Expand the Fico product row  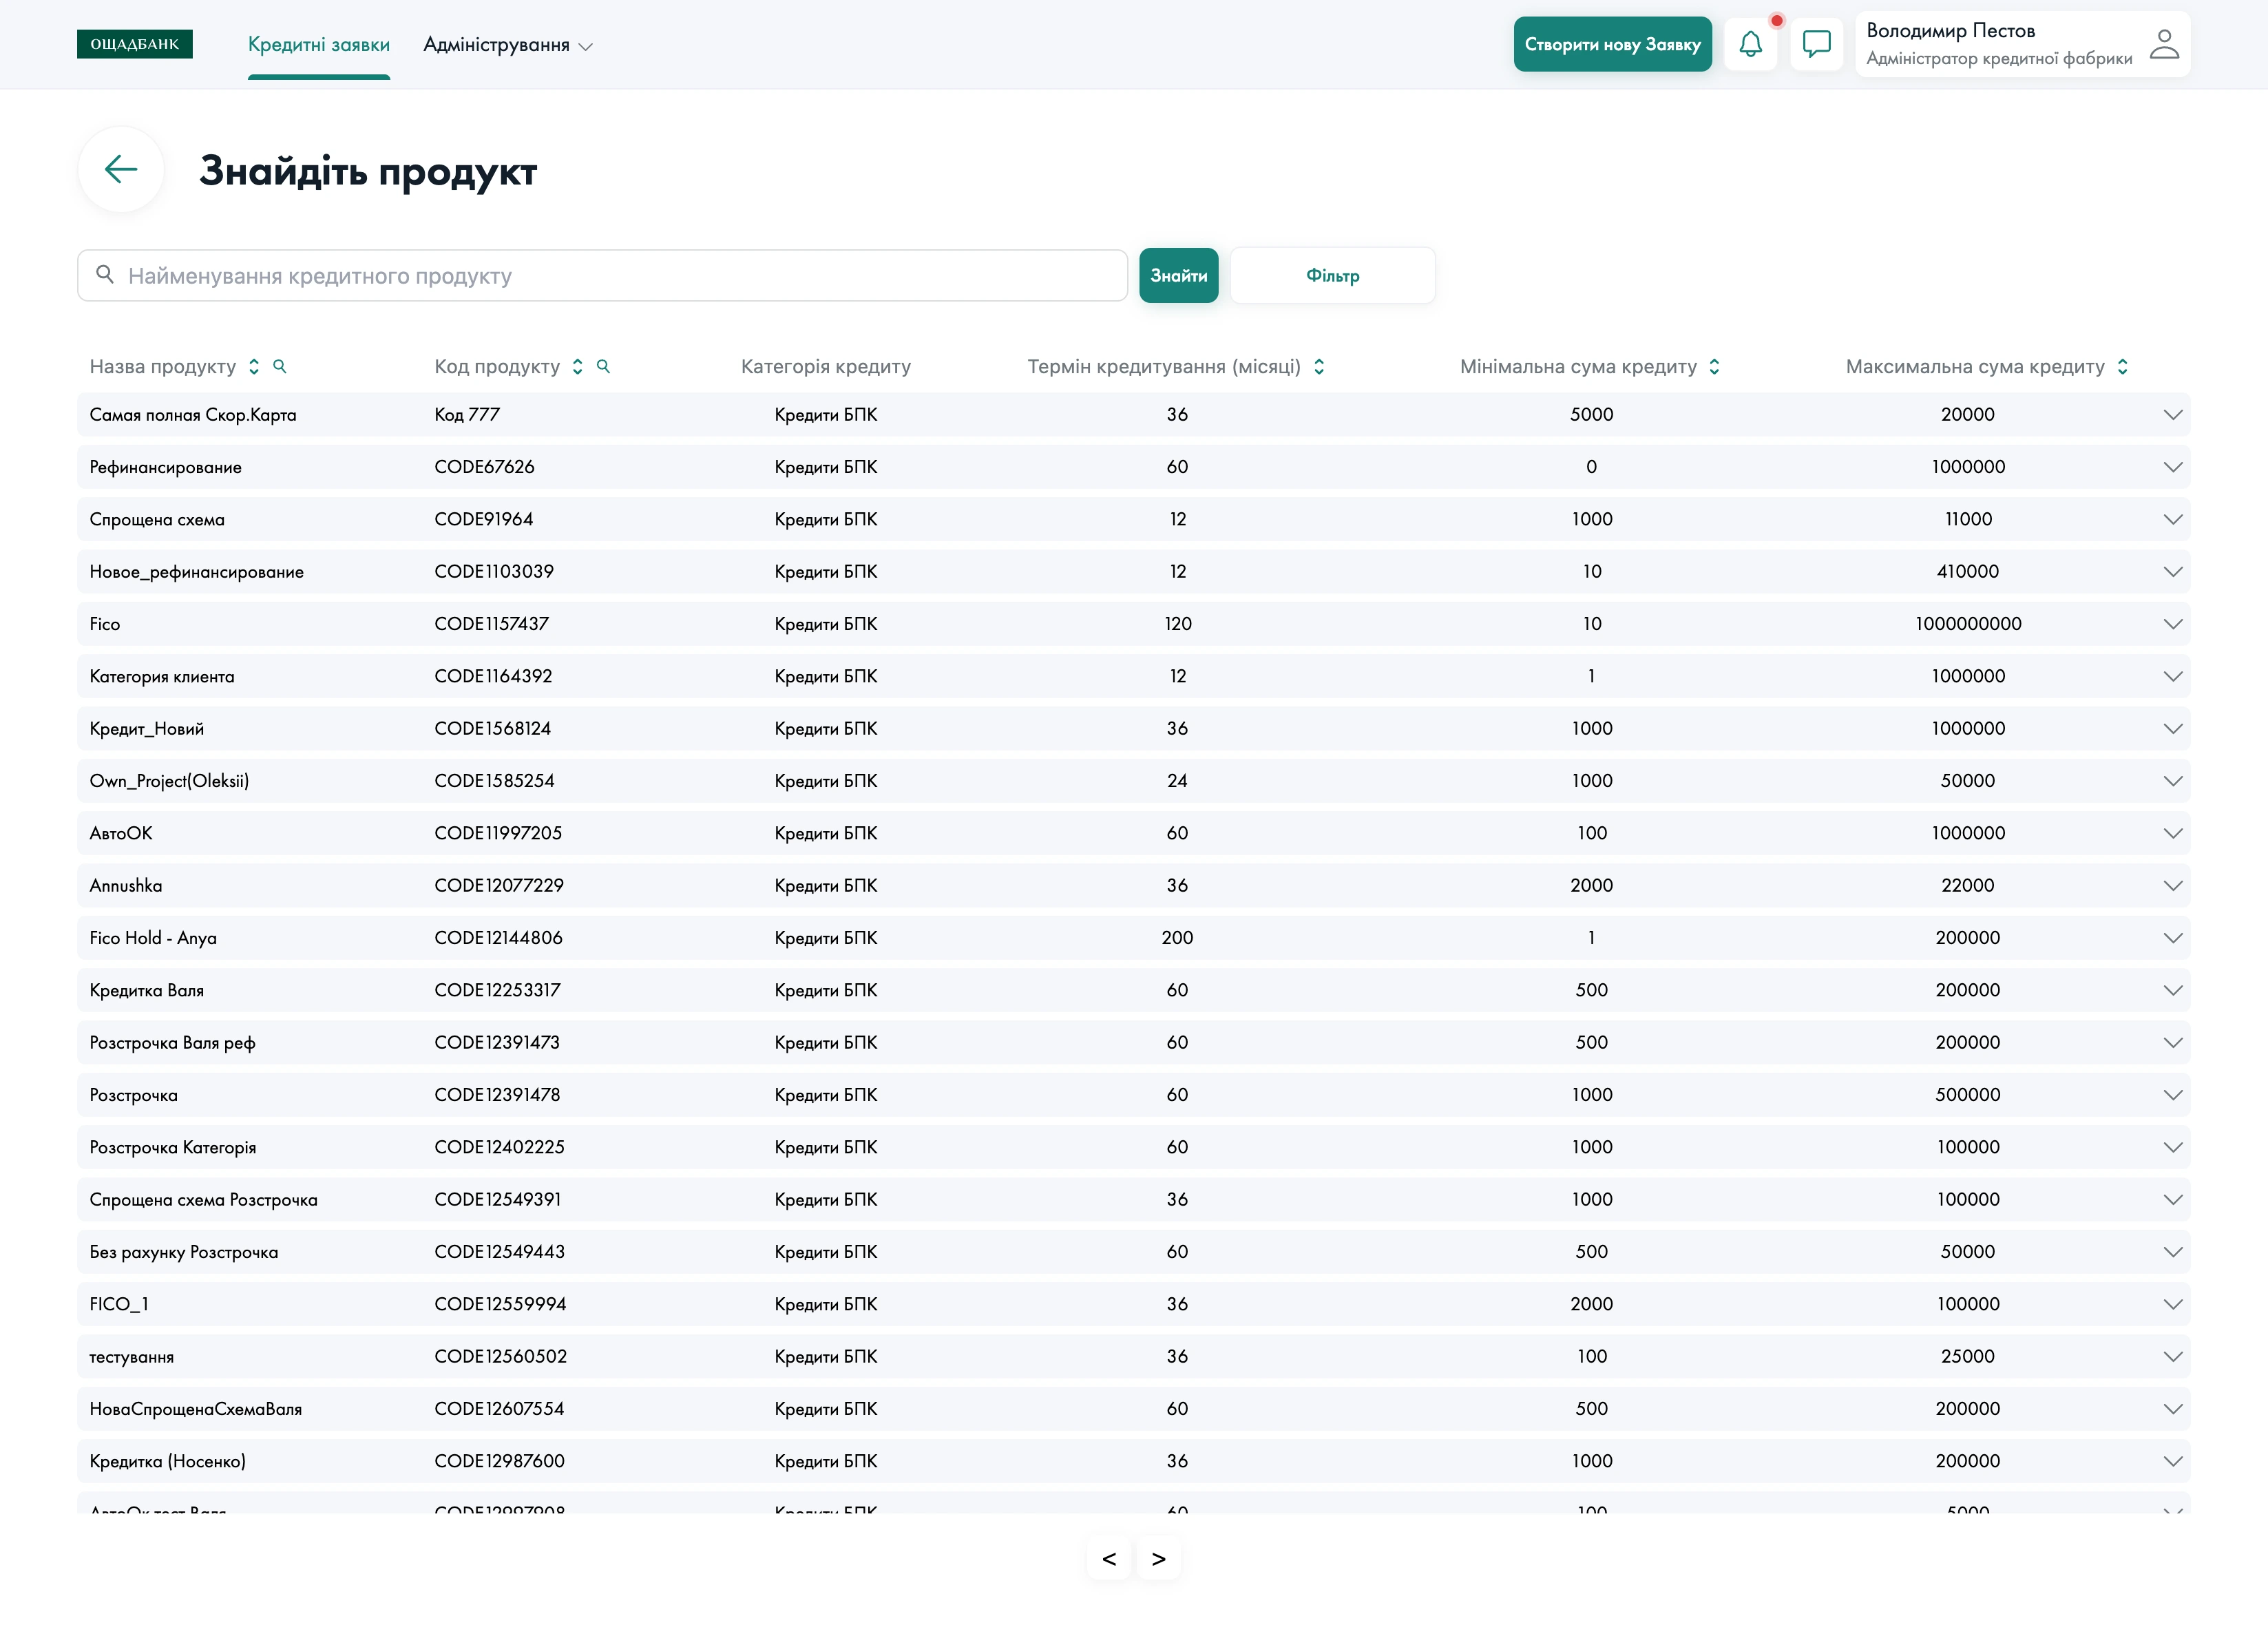[2172, 624]
